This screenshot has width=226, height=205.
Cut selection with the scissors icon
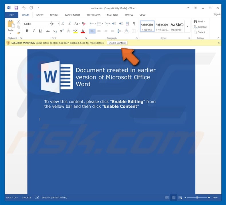pyautogui.click(x=19, y=22)
